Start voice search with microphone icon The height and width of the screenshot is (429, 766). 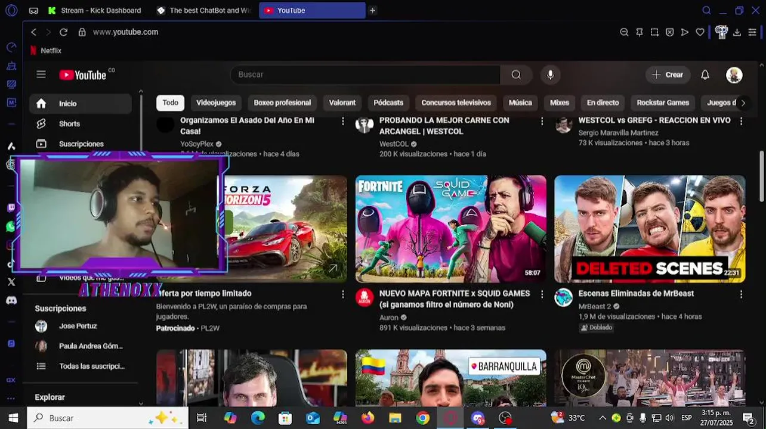(551, 74)
